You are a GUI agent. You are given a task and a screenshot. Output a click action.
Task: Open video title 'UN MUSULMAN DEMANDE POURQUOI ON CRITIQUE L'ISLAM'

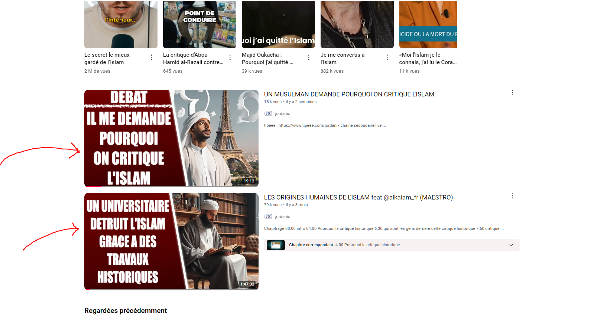pyautogui.click(x=349, y=94)
